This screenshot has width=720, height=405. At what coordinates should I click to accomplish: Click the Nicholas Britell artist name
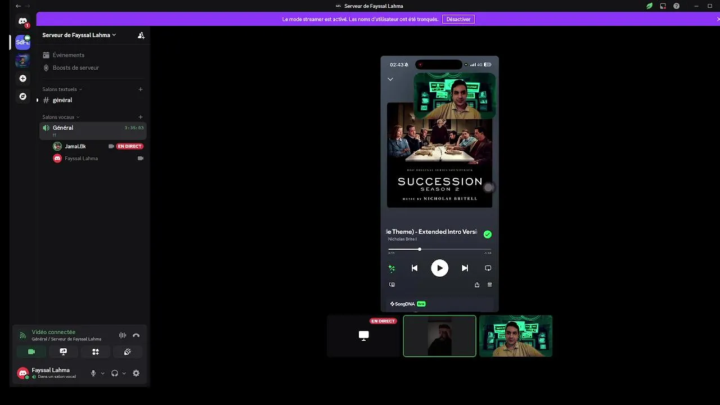tap(402, 239)
